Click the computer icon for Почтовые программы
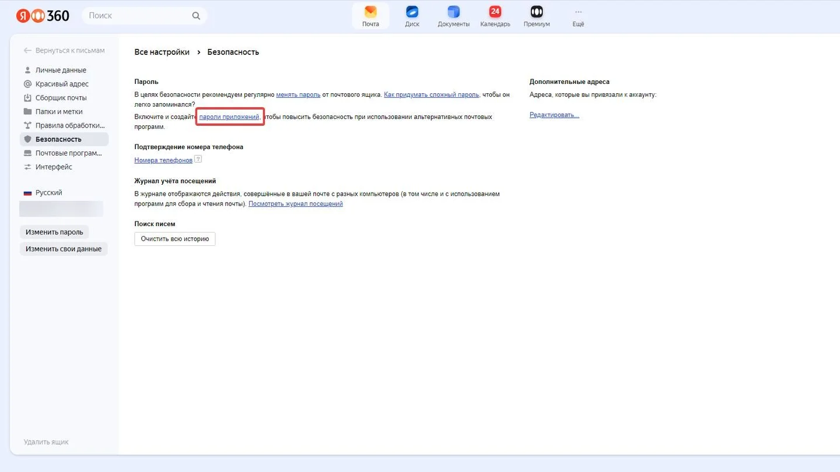This screenshot has height=472, width=840. 27,153
